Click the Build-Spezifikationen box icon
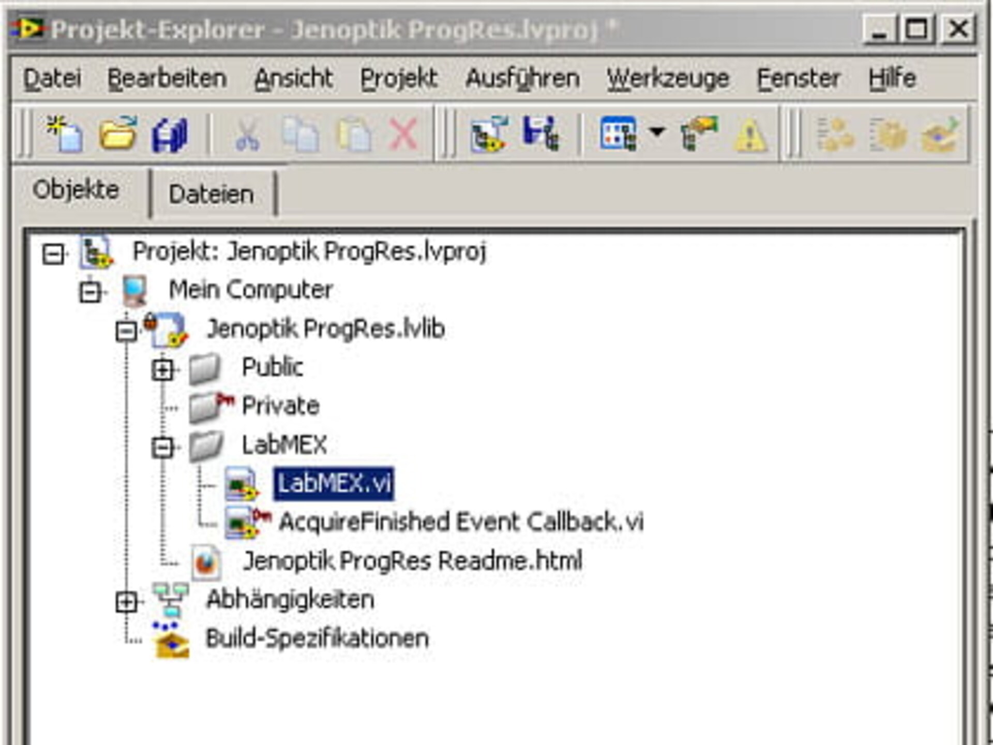 [x=172, y=639]
